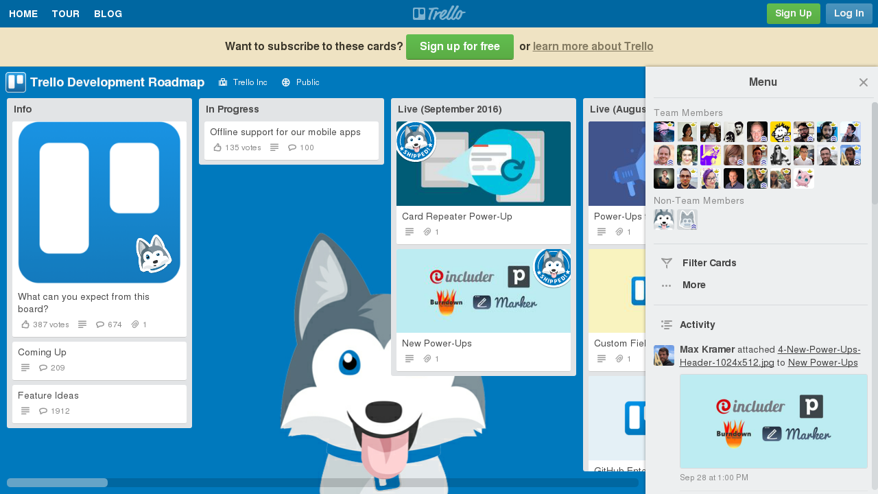Screen dimensions: 878x494
Task: Click Max Kramer's avatar in Activity
Action: click(664, 355)
